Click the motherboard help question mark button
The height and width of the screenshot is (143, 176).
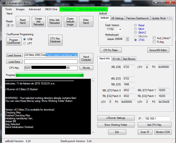point(127,39)
